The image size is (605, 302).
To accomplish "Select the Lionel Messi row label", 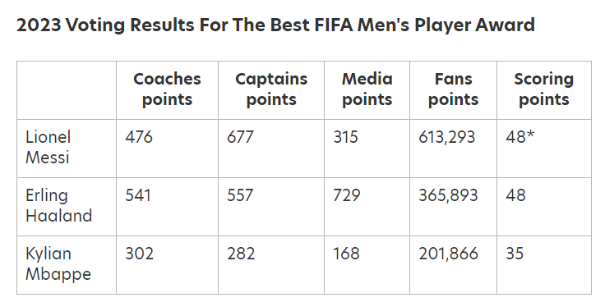I will click(48, 147).
